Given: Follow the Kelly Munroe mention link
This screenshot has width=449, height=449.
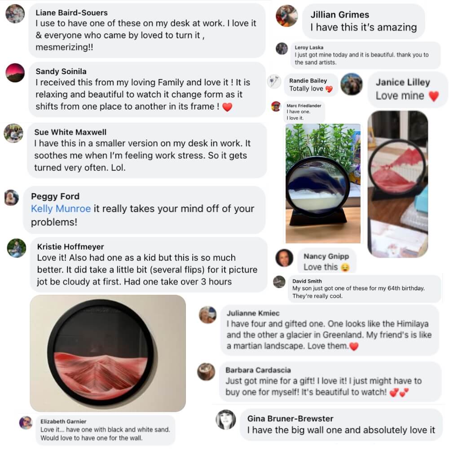Looking at the screenshot, I should click(61, 208).
